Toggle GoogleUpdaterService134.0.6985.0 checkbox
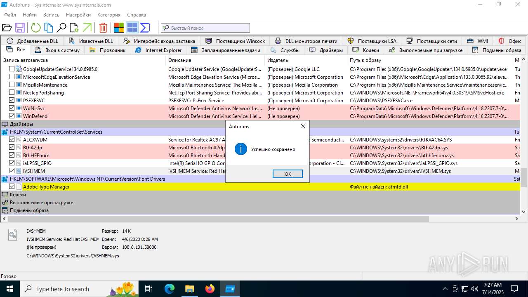The image size is (528, 297). click(x=12, y=69)
